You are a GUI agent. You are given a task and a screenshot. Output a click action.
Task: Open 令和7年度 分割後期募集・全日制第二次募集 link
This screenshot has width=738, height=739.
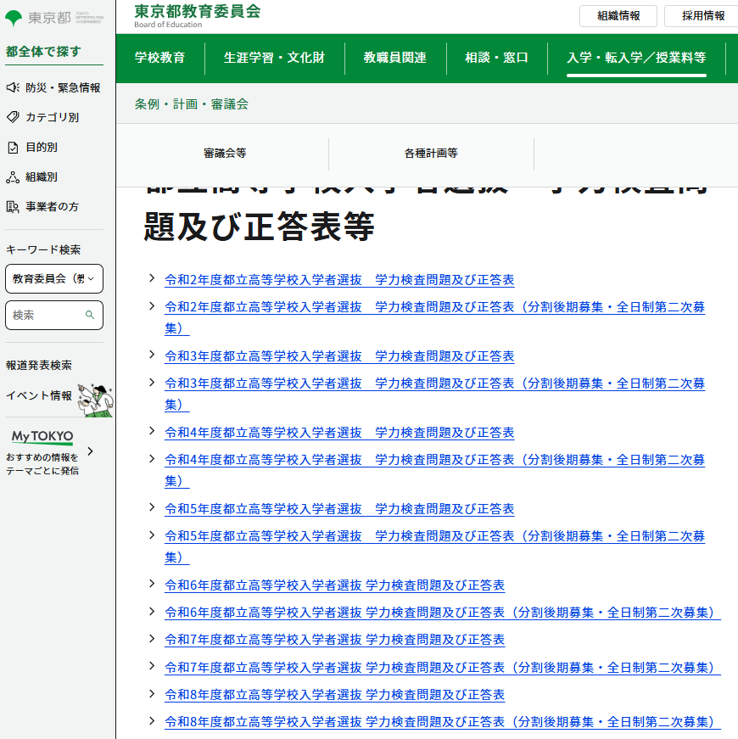click(443, 668)
